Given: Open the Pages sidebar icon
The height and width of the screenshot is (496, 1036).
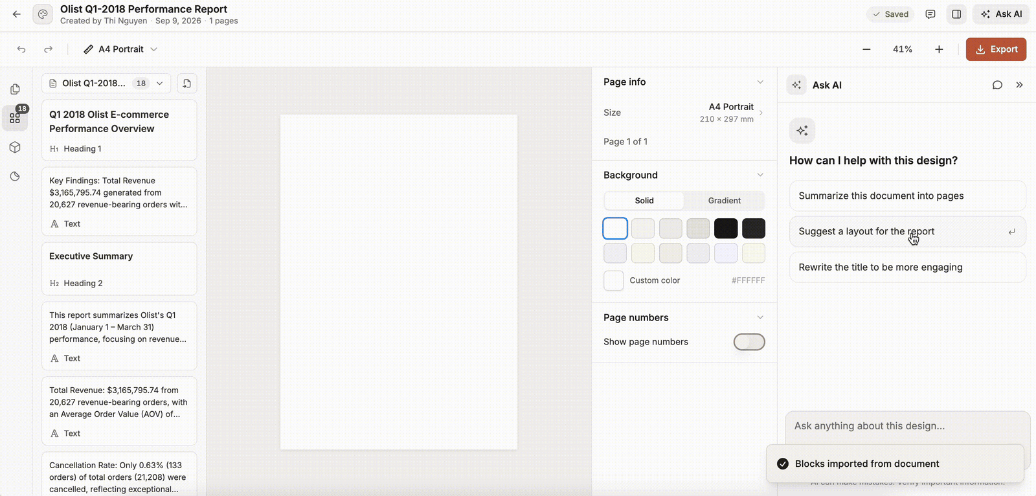Looking at the screenshot, I should 15,89.
